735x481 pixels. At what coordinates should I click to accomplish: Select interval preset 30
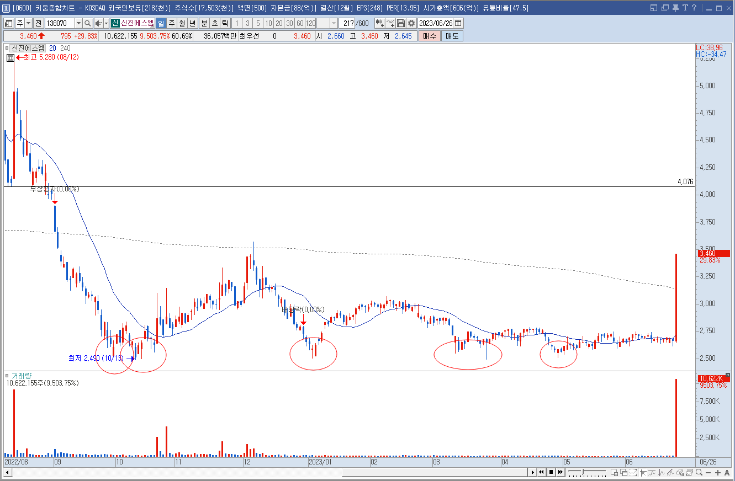pyautogui.click(x=289, y=23)
